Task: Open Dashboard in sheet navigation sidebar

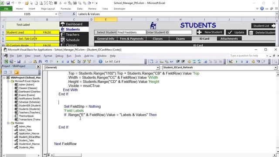Action: (x=74, y=24)
